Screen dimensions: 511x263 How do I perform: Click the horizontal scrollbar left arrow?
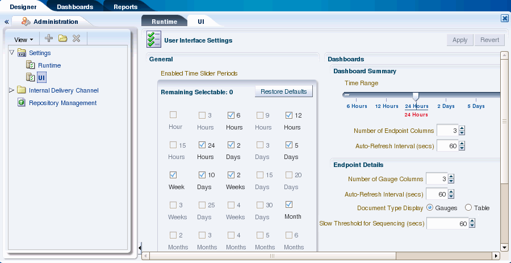click(146, 256)
